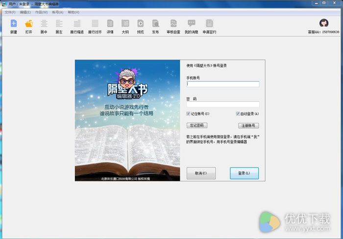Open the 编辑(E) menu

click(25, 12)
